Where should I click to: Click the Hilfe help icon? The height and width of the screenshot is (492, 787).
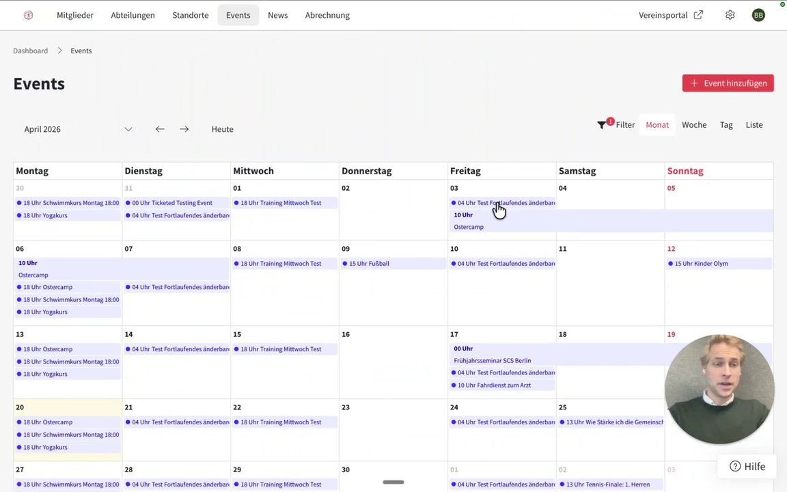(x=735, y=466)
